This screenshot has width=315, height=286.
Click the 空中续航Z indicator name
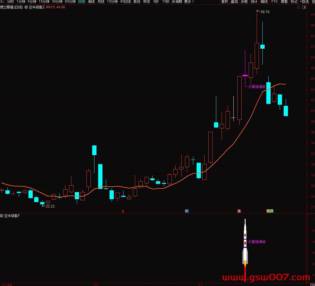click(x=37, y=7)
